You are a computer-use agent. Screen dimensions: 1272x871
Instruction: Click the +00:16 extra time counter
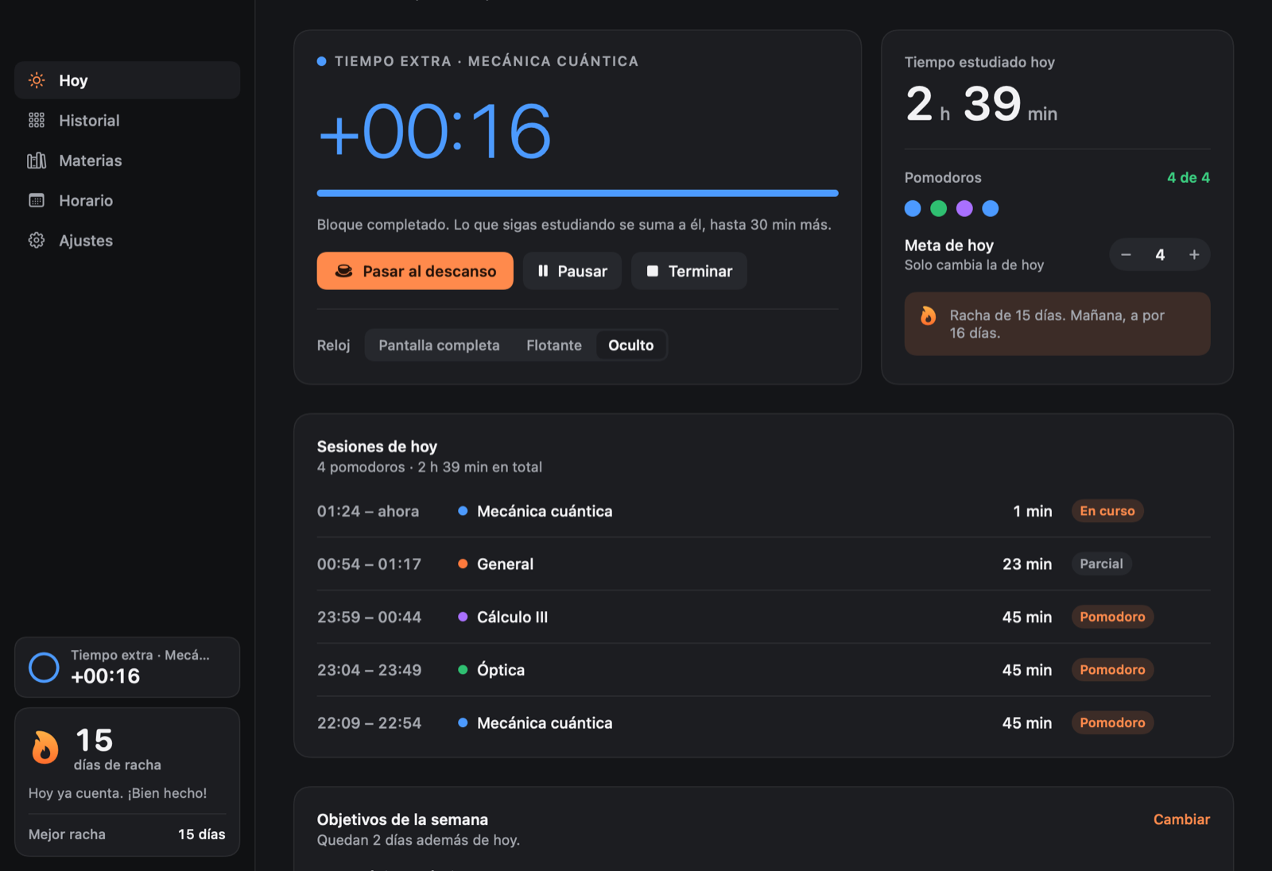(435, 131)
